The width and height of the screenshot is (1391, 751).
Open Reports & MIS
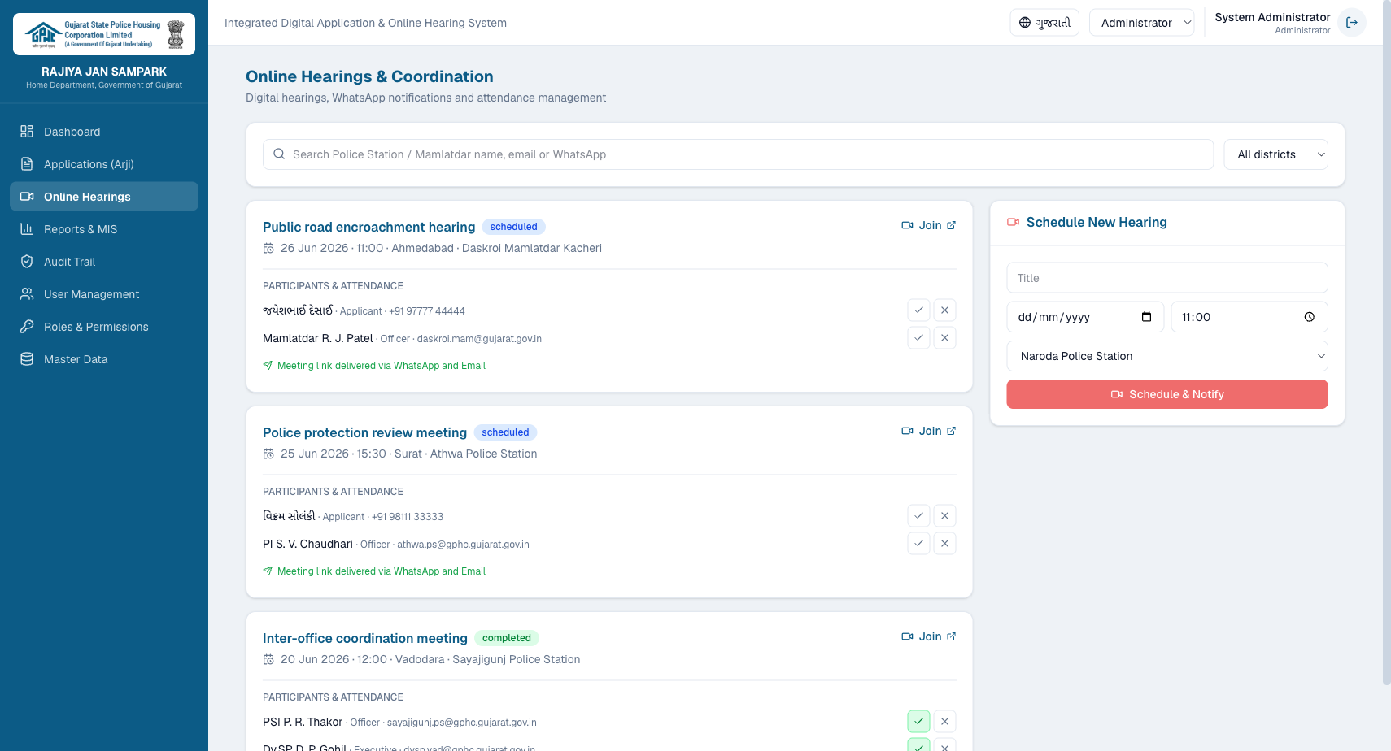(104, 229)
